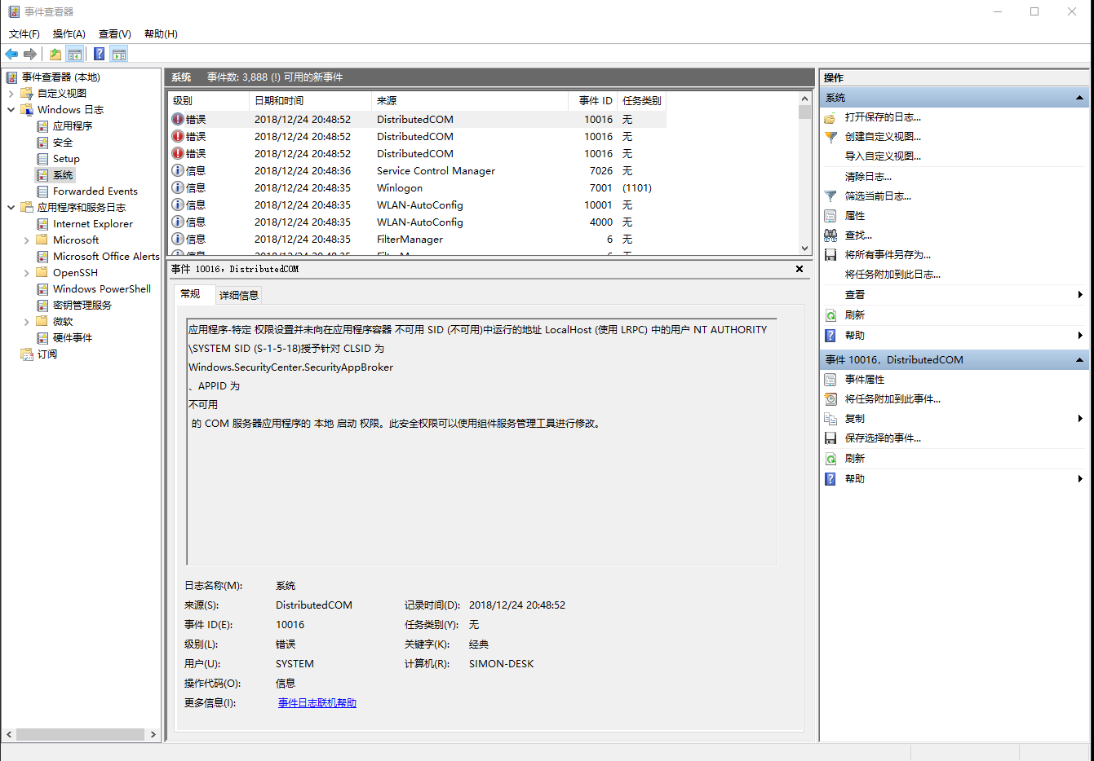Click the event description text box

point(481,442)
